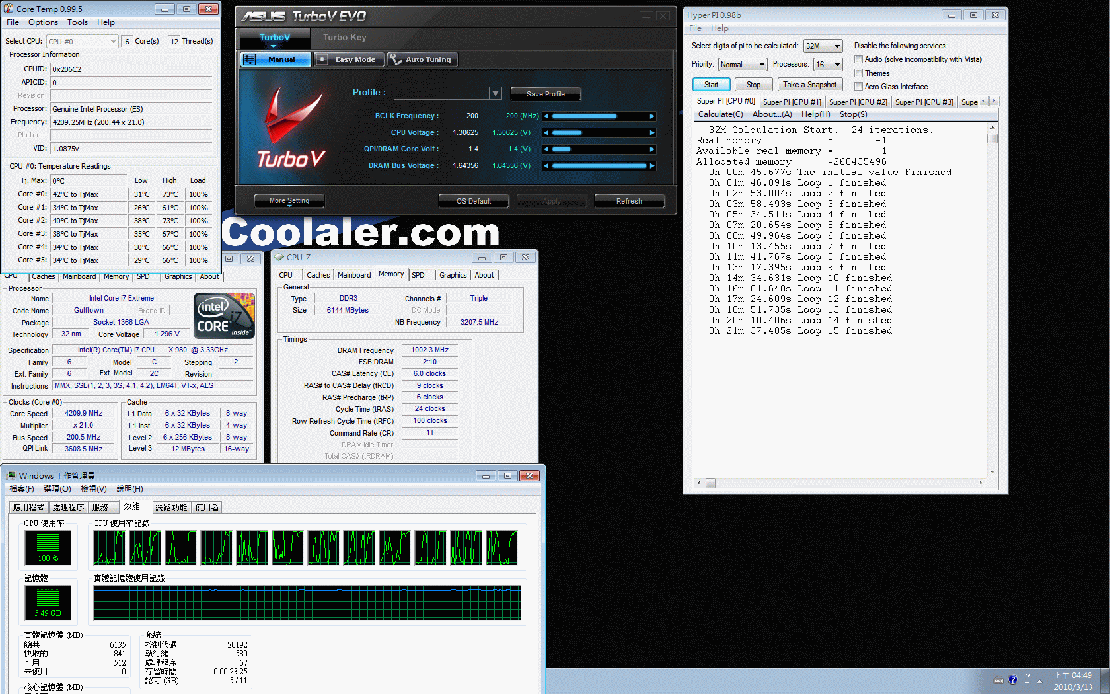Click the Windows Task Manager title icon
The height and width of the screenshot is (694, 1110).
[x=11, y=475]
